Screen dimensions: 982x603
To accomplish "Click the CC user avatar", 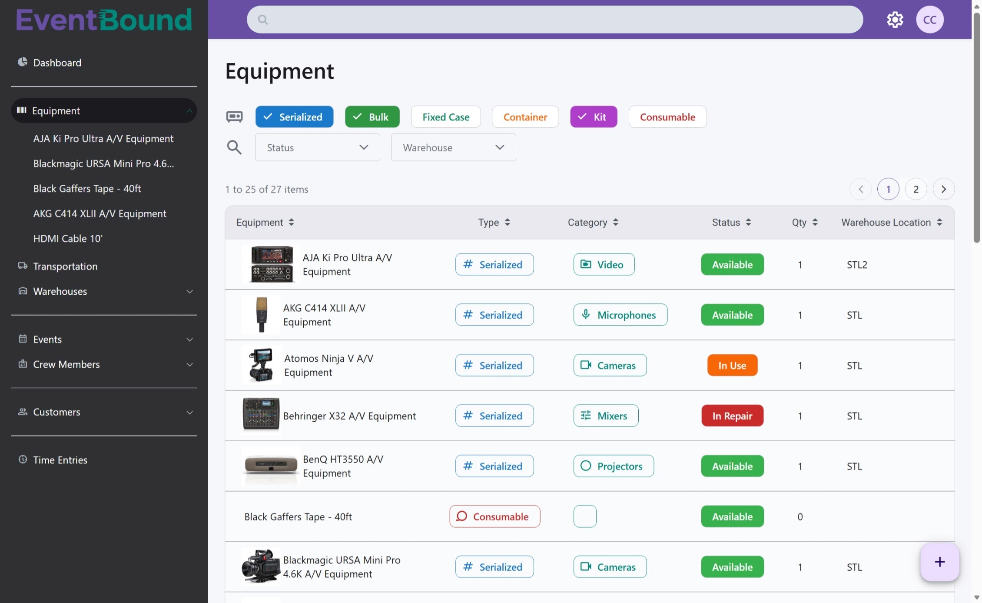I will pyautogui.click(x=929, y=20).
